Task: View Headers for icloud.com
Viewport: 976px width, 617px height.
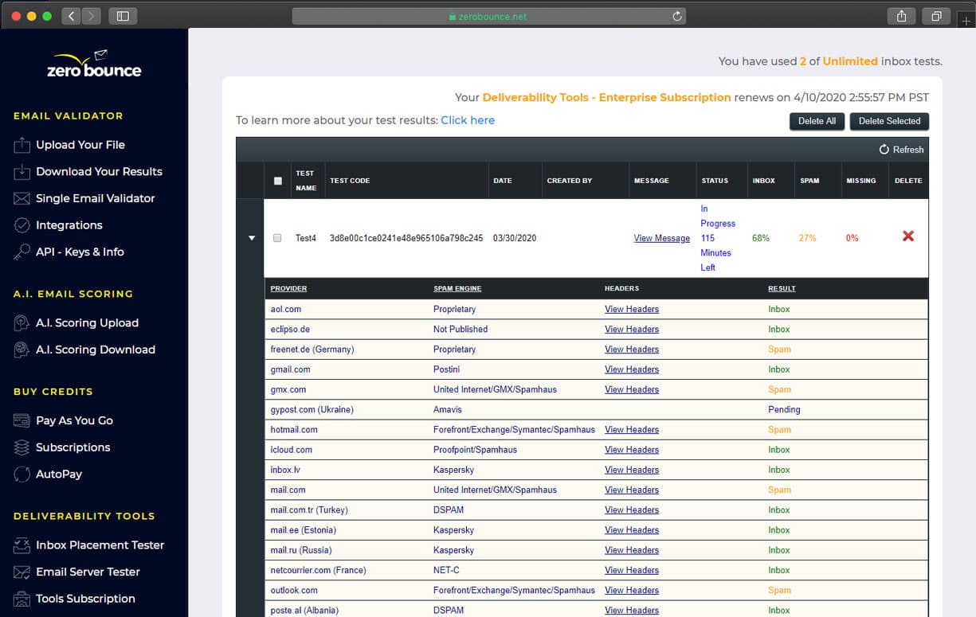Action: [x=632, y=450]
